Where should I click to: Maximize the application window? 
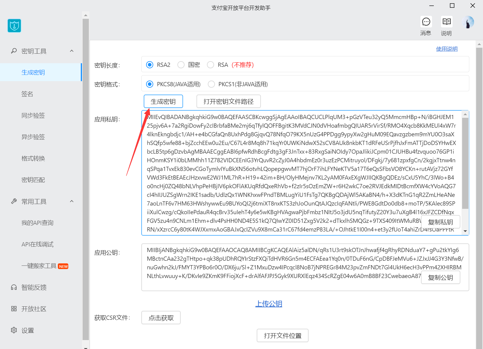click(452, 6)
